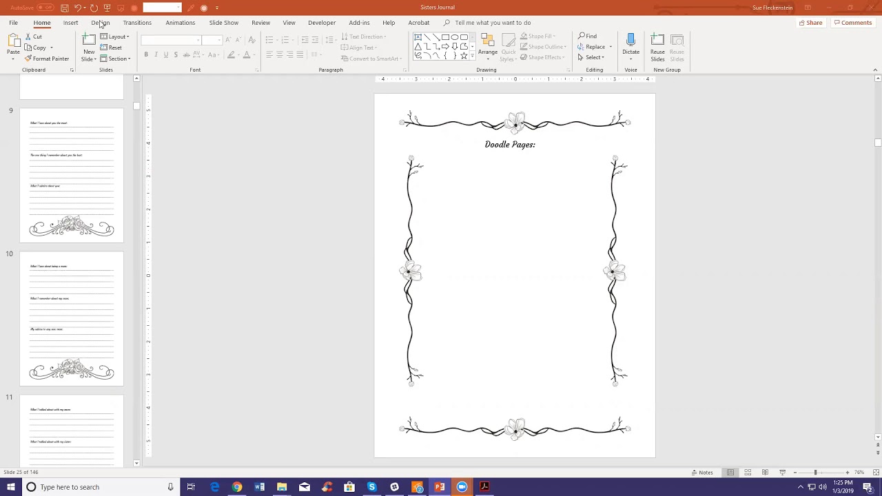Image resolution: width=882 pixels, height=496 pixels.
Task: Click the Increase Font Size icon
Action: [228, 40]
